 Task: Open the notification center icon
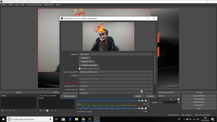[x=213, y=119]
